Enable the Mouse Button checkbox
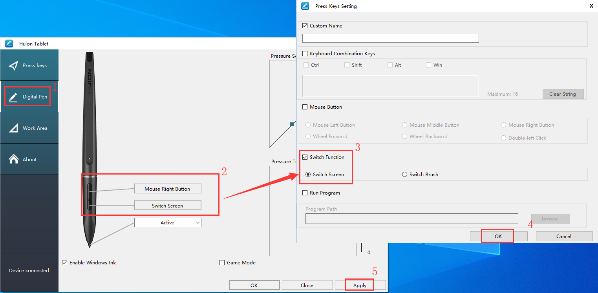This screenshot has width=598, height=293. [x=305, y=107]
